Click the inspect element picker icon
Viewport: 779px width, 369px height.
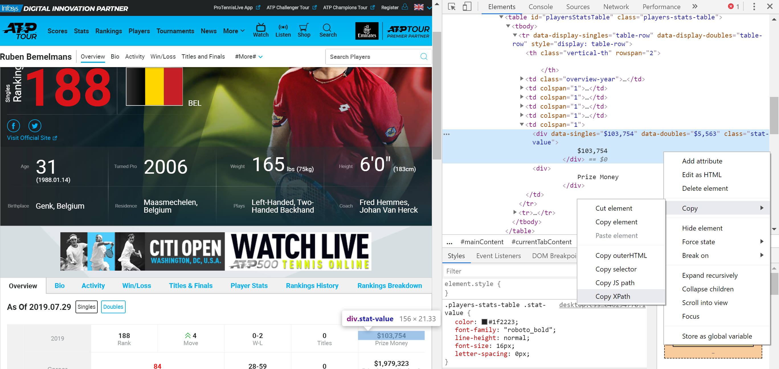[451, 7]
